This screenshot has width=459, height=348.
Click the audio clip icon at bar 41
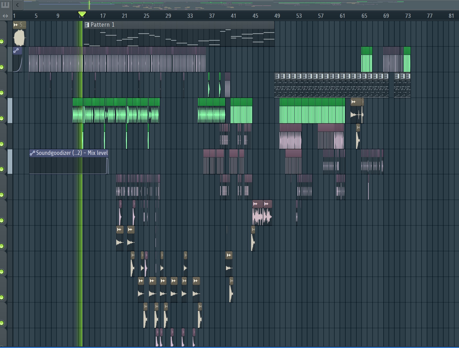(x=229, y=255)
